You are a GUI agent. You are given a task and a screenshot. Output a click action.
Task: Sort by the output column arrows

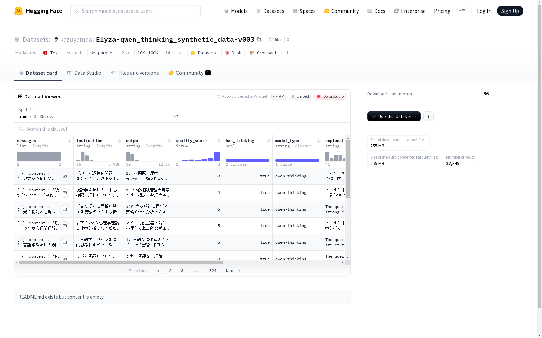(x=169, y=141)
